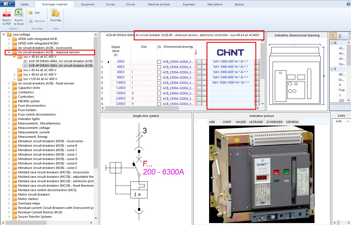This screenshot has width=351, height=225.
Task: Enable the checkbox for the 800,0 A row
Action: tap(159, 77)
